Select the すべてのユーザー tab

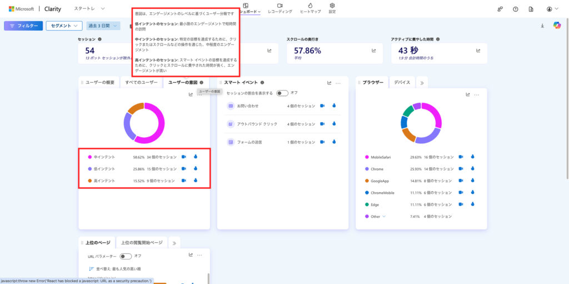[x=141, y=82]
